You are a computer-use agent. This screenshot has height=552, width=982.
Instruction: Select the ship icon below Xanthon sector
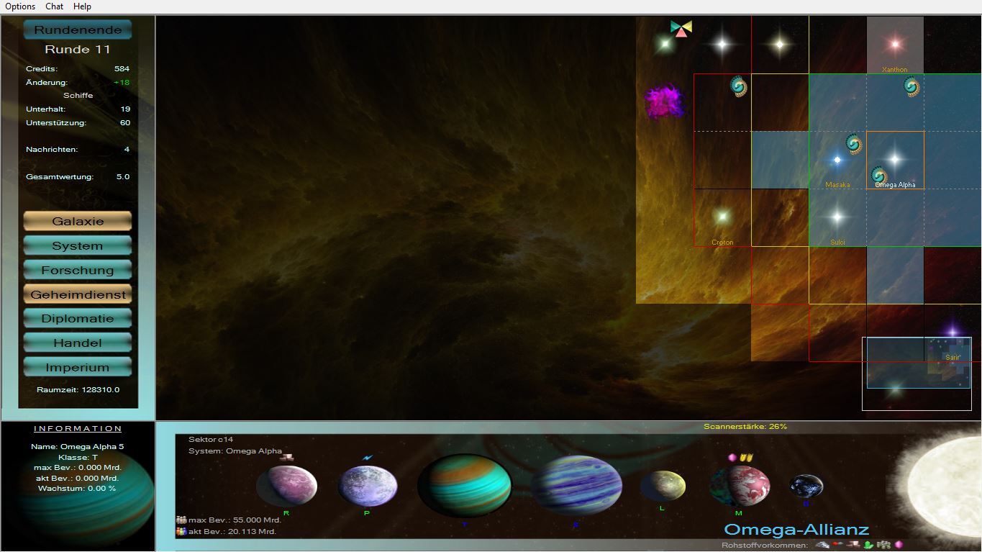[x=911, y=87]
